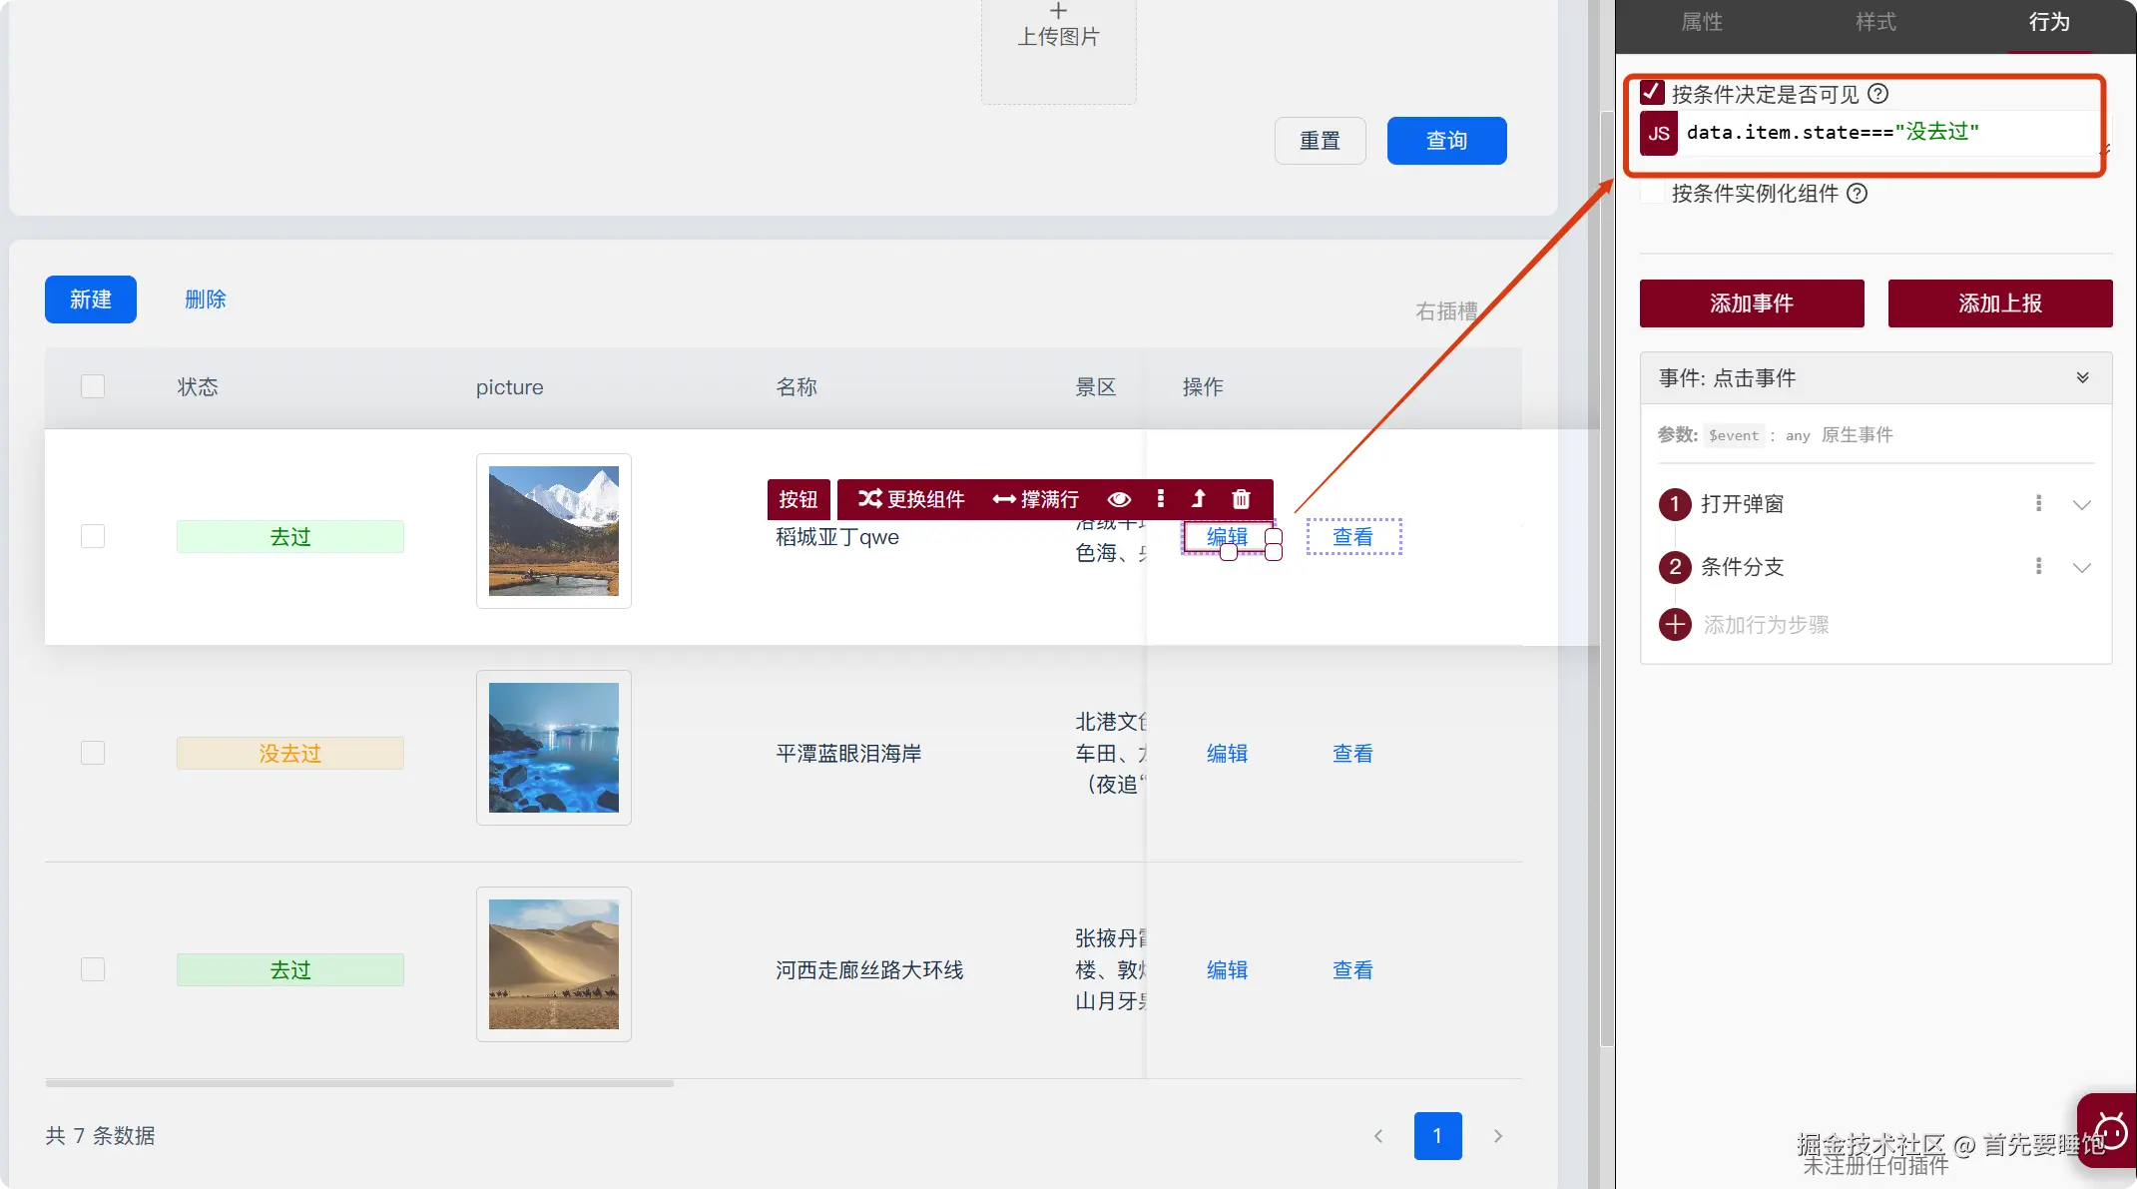The image size is (2137, 1189).
Task: Click the select-parent up arrow icon
Action: point(1199,499)
